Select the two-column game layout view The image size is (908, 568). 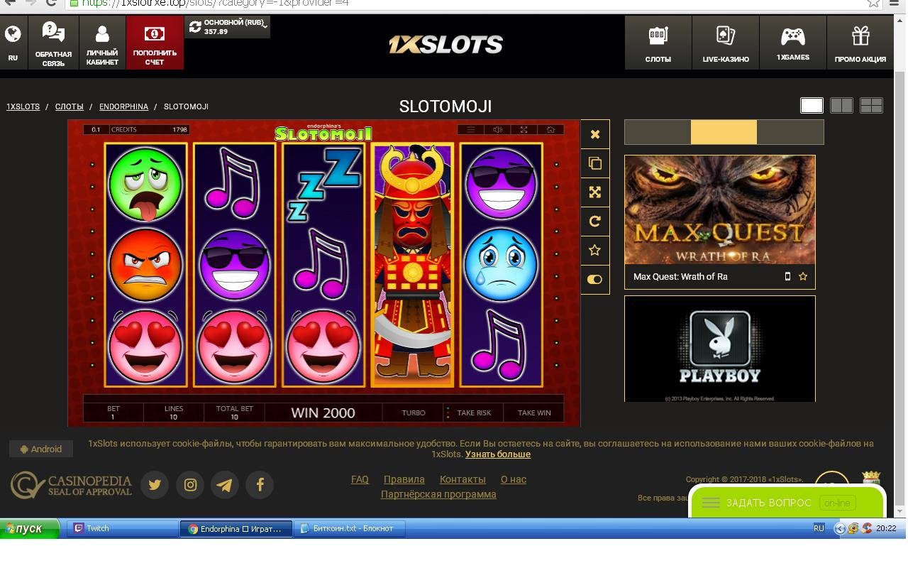click(841, 106)
